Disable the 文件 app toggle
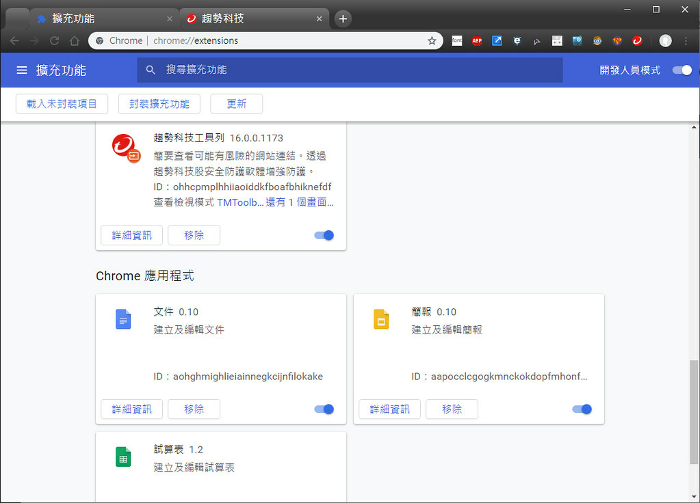Screen dimensions: 700x503 [x=324, y=409]
